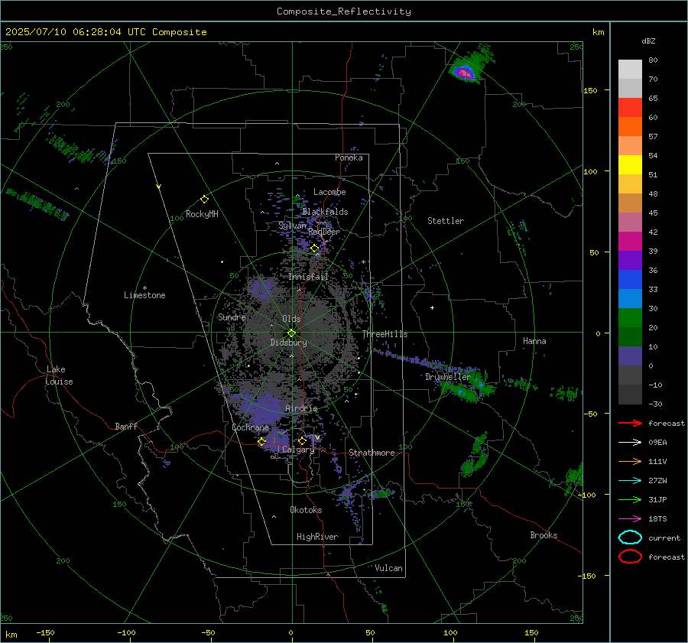
Task: Click the Olds city label
Action: pyautogui.click(x=291, y=319)
